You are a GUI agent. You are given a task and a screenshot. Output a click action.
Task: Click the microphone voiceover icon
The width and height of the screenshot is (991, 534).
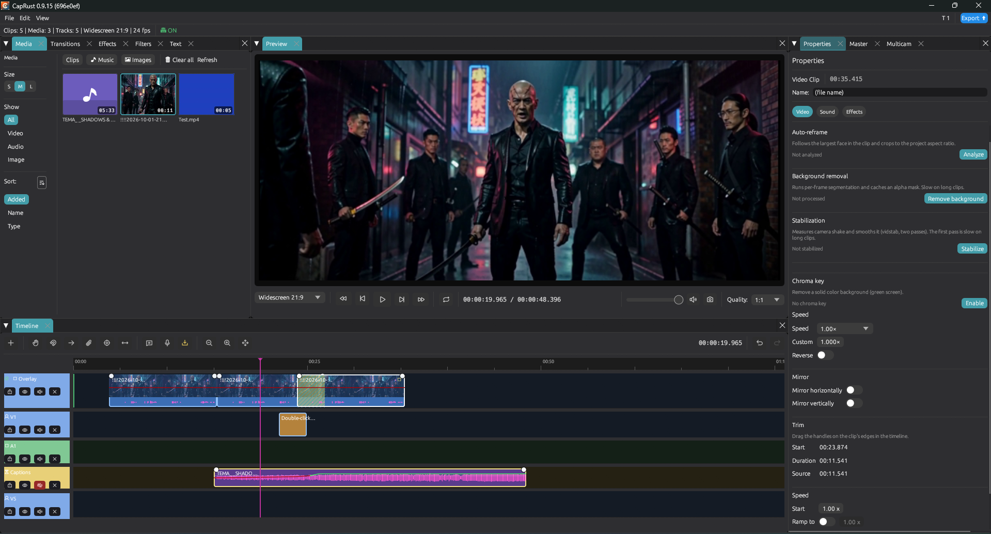[x=167, y=343]
